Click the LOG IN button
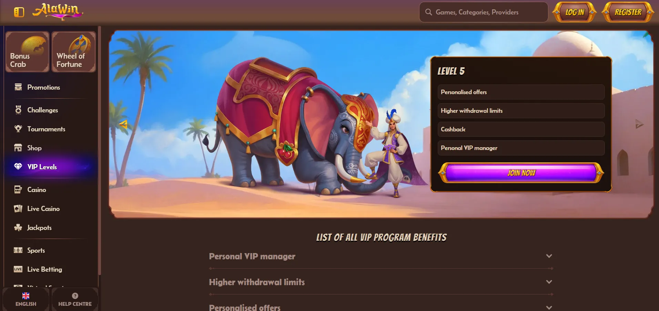Viewport: 659px width, 311px height. (x=575, y=12)
